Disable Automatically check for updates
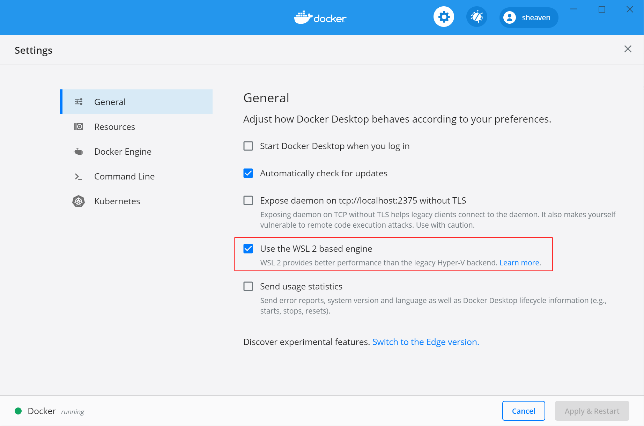Screen dimensions: 644x426 pyautogui.click(x=248, y=173)
